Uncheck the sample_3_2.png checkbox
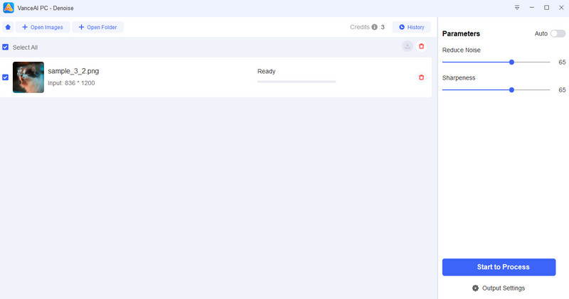 (x=6, y=77)
